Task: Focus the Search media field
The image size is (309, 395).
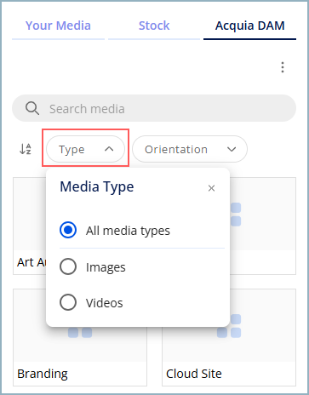Action: point(154,108)
